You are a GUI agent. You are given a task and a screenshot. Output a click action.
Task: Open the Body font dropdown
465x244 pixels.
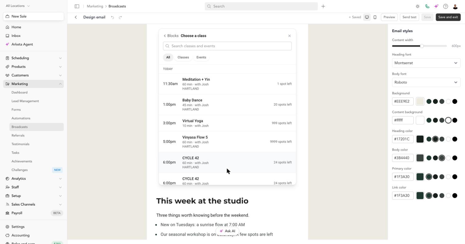pyautogui.click(x=426, y=82)
